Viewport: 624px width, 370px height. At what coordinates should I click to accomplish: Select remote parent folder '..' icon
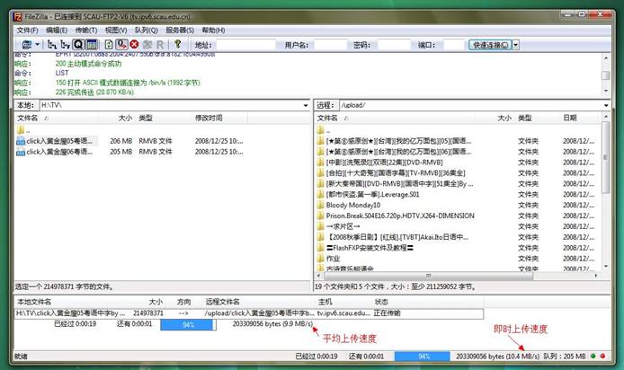321,130
